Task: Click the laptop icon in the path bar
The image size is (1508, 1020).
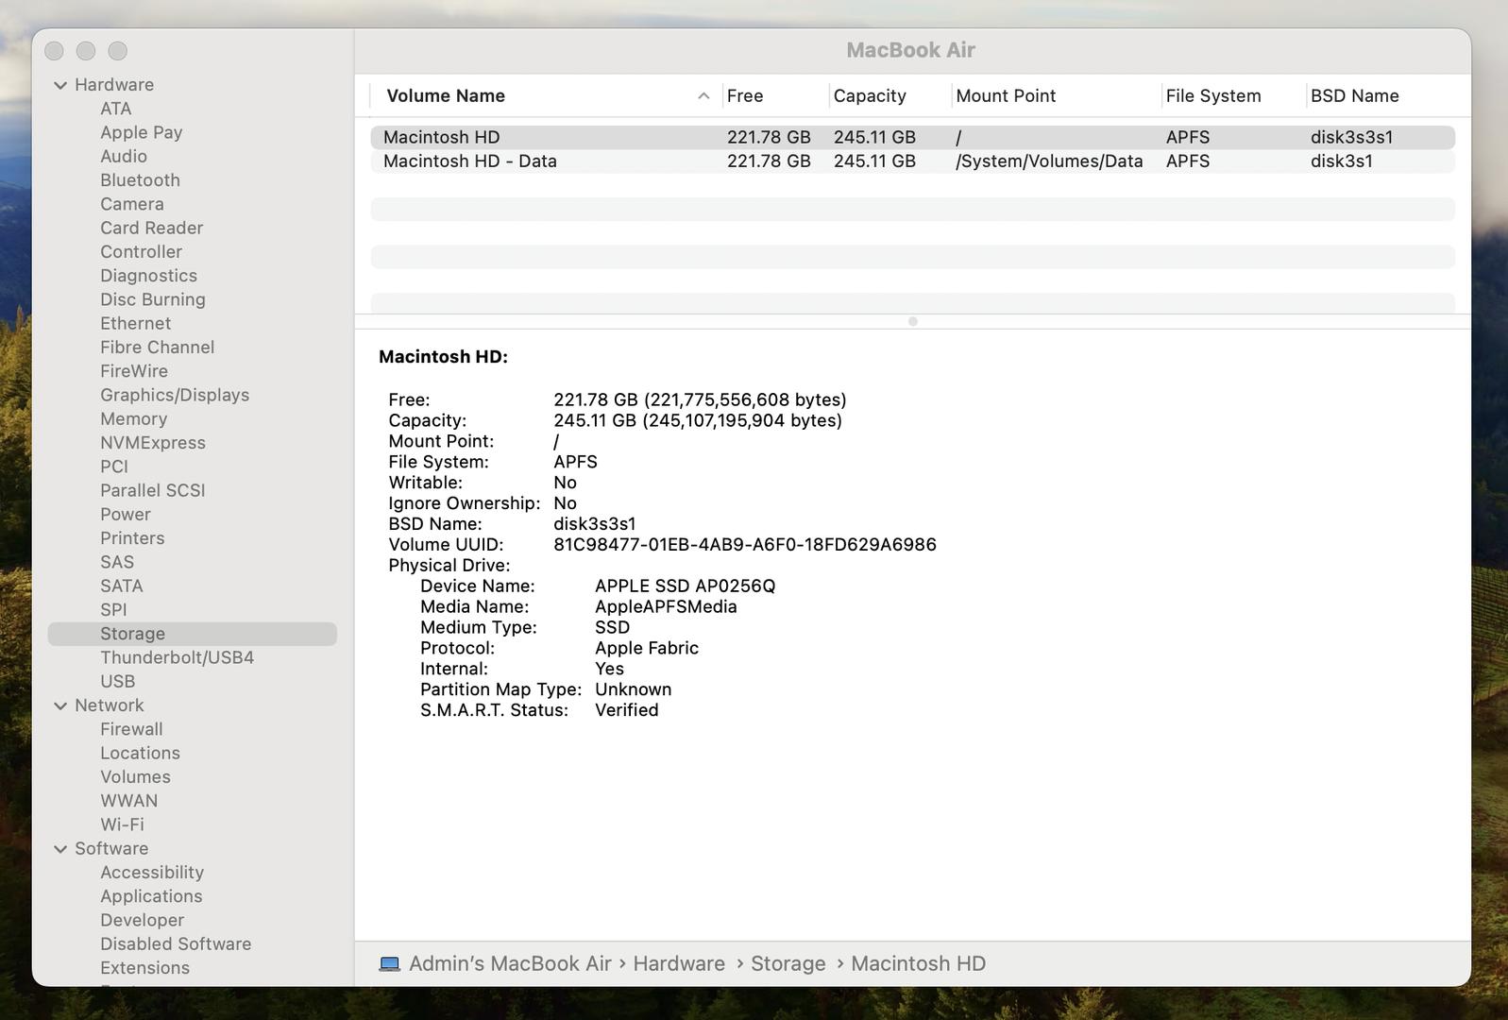Action: point(389,964)
